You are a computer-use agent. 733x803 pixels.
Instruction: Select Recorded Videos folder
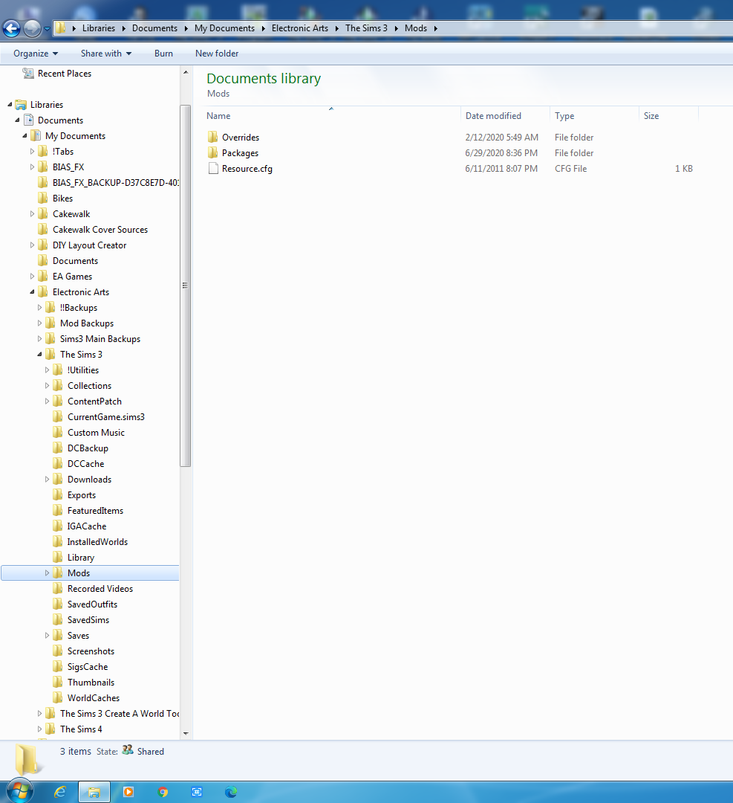[x=100, y=589]
